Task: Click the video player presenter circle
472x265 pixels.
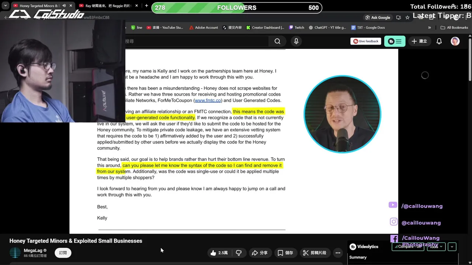Action: click(342, 114)
